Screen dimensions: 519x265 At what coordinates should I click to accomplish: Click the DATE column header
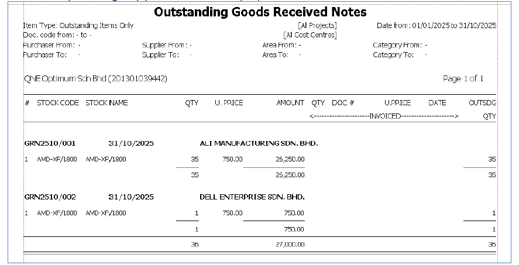[437, 103]
